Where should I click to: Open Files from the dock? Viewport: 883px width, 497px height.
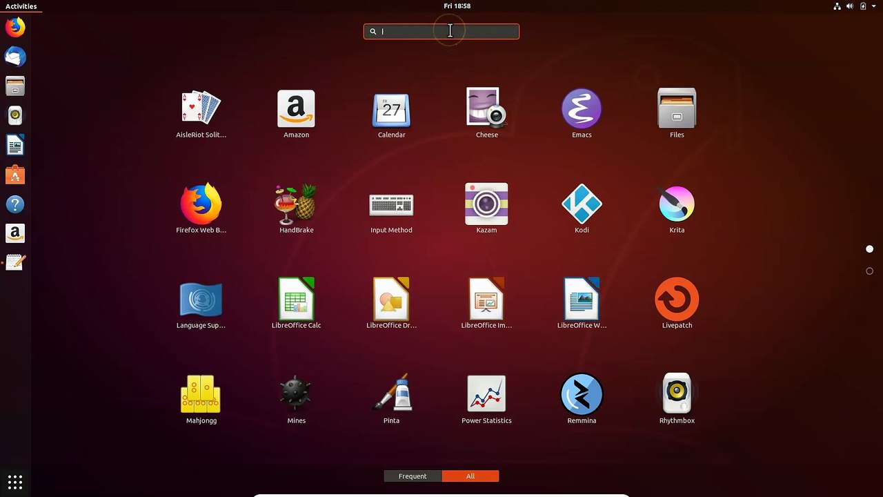coord(15,86)
